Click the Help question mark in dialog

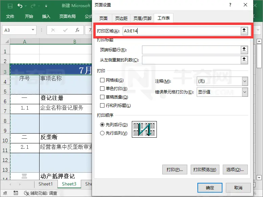coord(230,5)
